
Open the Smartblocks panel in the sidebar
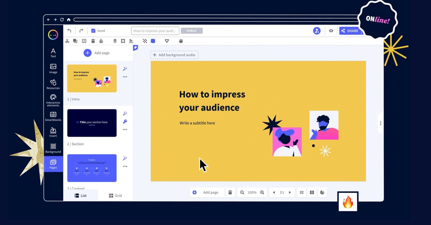(53, 116)
